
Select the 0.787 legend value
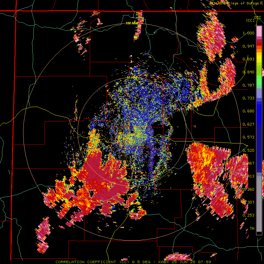(x=248, y=85)
